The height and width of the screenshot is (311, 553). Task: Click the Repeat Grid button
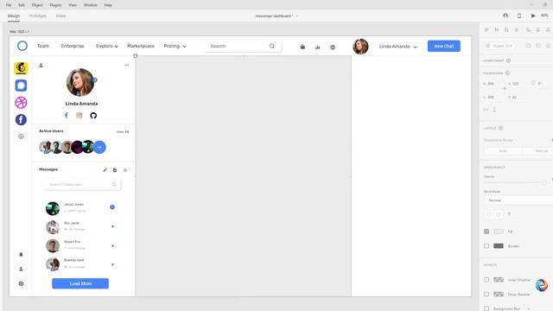click(x=499, y=46)
